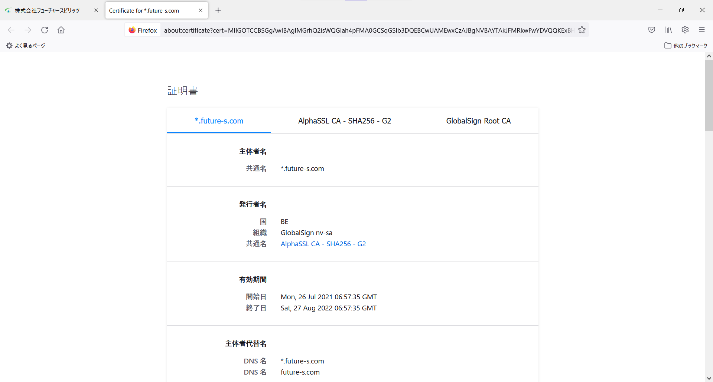Open 他のブックマーク folder
The width and height of the screenshot is (713, 382).
click(x=686, y=46)
